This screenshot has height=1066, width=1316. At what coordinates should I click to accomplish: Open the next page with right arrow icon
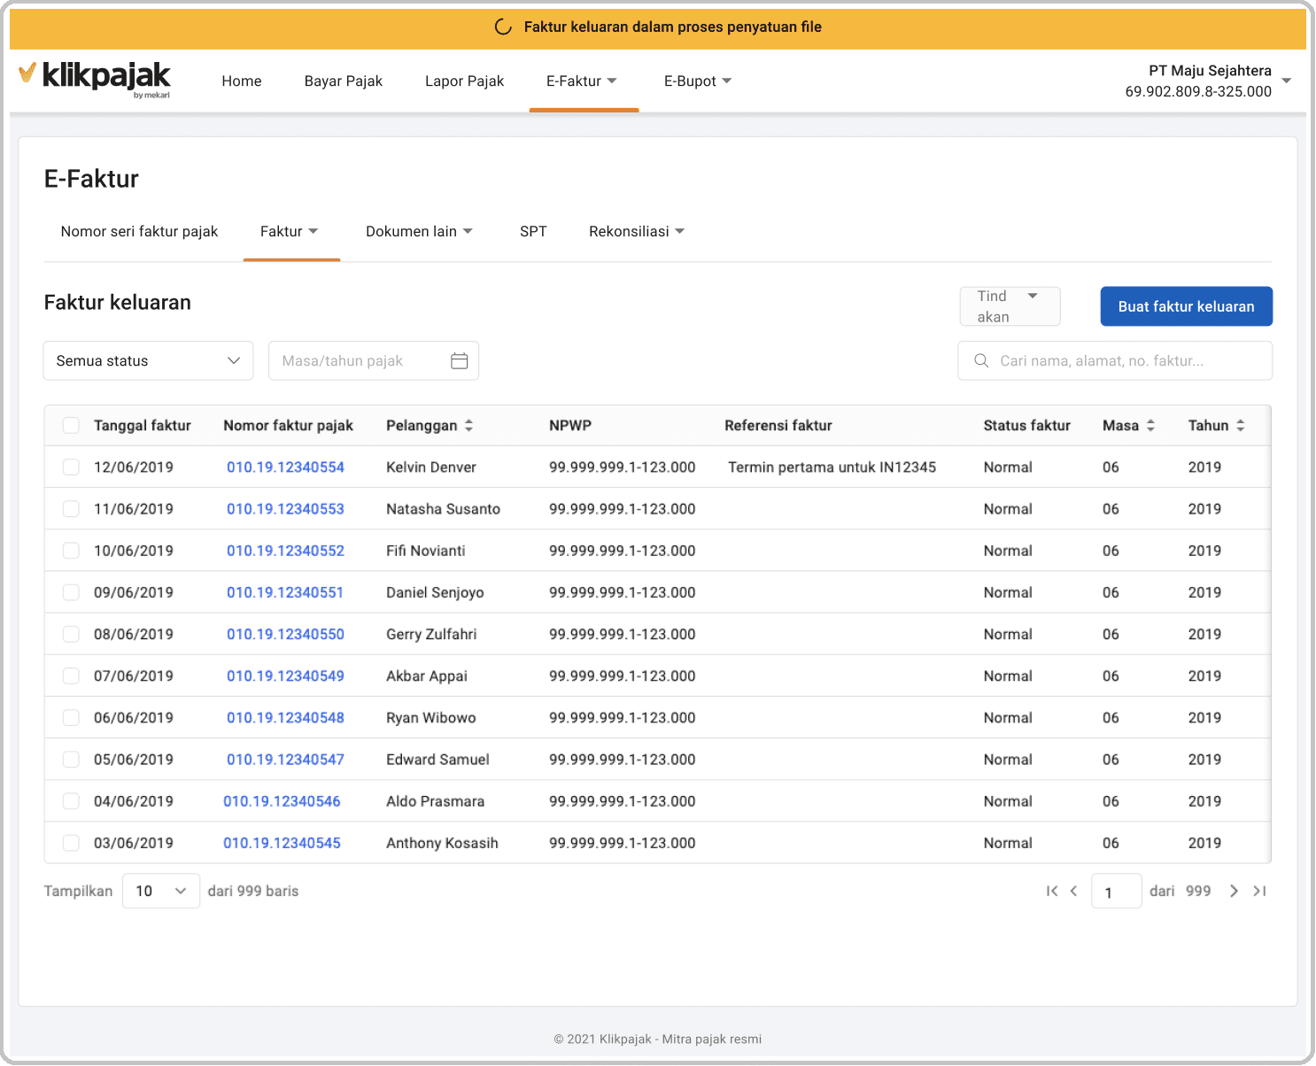tap(1234, 891)
